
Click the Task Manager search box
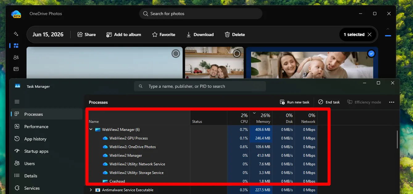[200, 86]
